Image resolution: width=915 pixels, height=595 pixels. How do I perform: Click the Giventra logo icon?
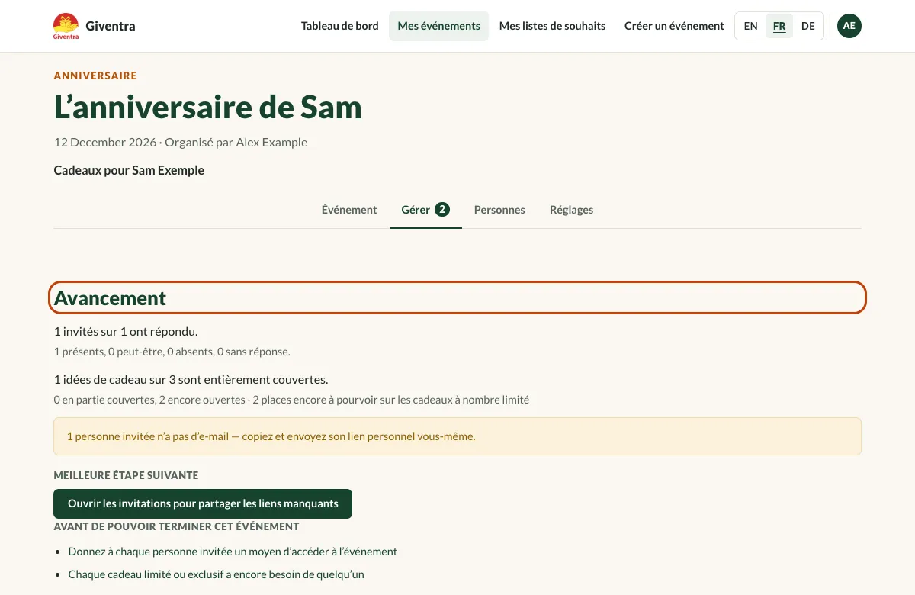click(x=66, y=26)
